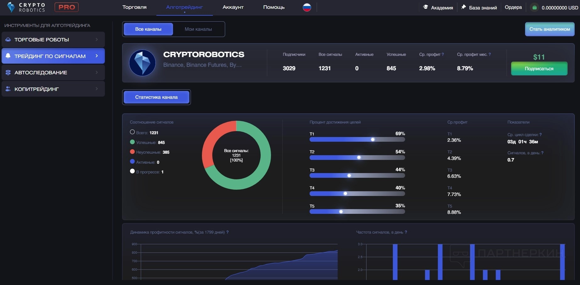
Task: Open the help tooltip for Ср. профит мес.
Action: pyautogui.click(x=490, y=55)
